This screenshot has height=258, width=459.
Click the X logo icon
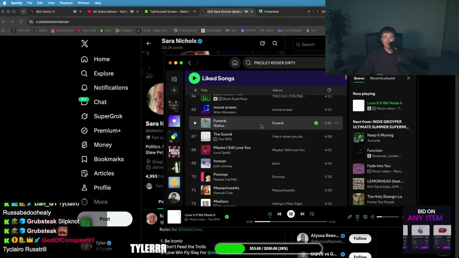(85, 44)
